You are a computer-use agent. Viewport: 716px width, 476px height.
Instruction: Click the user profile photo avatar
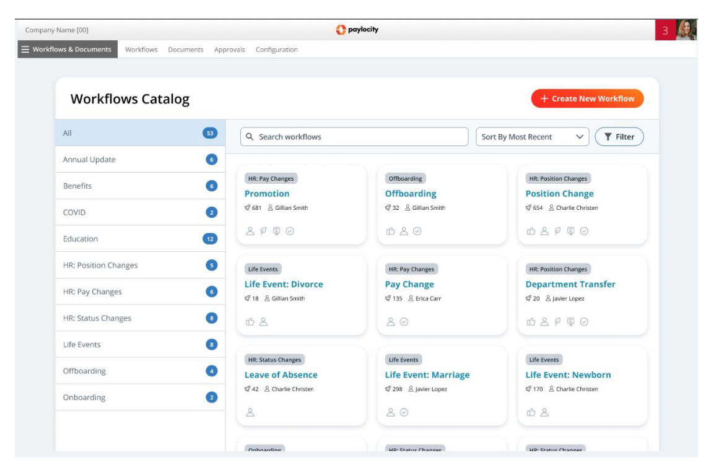pyautogui.click(x=686, y=30)
